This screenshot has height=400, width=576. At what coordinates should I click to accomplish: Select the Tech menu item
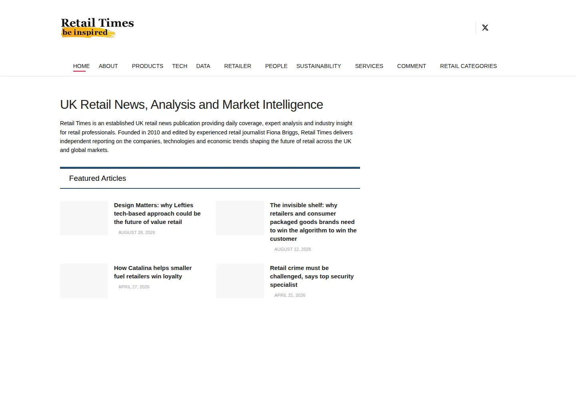pyautogui.click(x=180, y=66)
